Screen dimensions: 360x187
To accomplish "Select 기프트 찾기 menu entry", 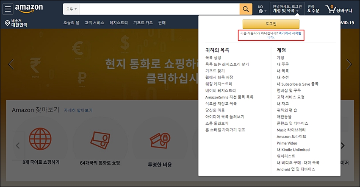I will (215, 71).
